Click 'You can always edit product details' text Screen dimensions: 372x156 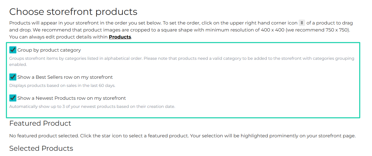pyautogui.click(x=58, y=37)
